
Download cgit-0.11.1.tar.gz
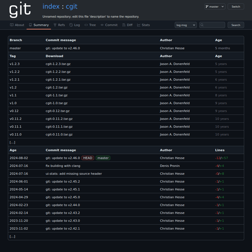[59, 127]
